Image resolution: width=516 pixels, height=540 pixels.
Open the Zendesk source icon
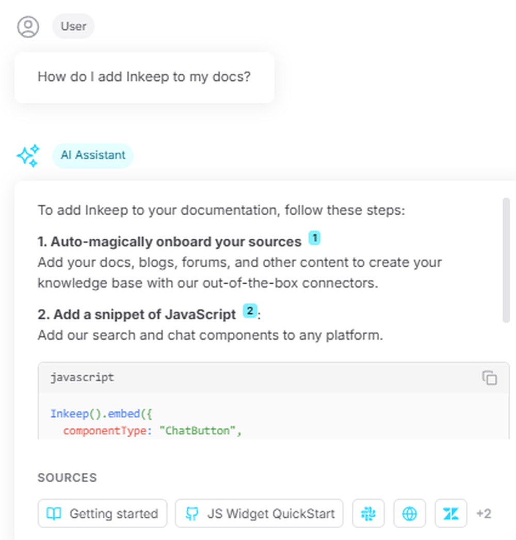451,514
